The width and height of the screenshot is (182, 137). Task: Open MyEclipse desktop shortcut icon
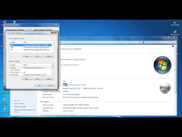5,91
